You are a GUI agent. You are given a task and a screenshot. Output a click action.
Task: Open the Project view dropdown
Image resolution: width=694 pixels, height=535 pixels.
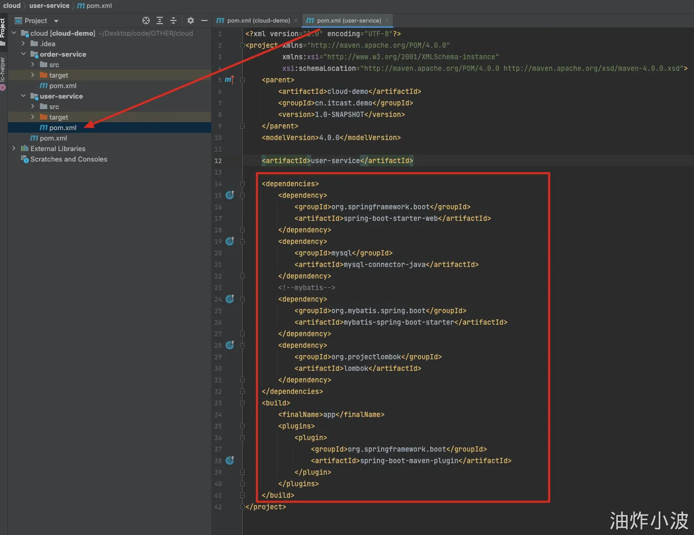56,21
